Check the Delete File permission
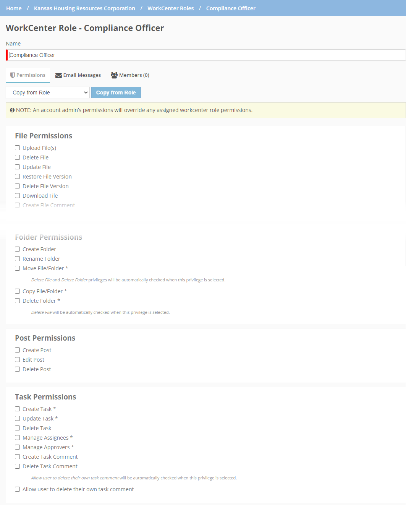 click(x=18, y=158)
